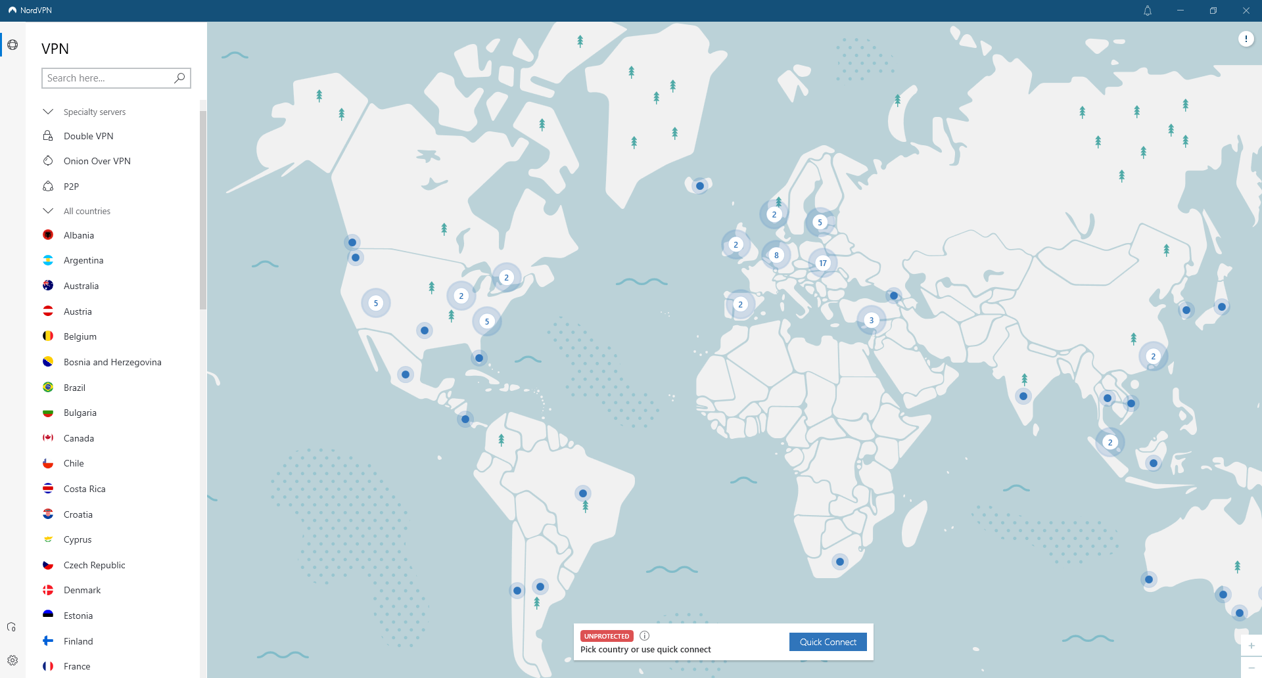Open the VPN globe sidebar icon
This screenshot has height=678, width=1262.
(x=12, y=45)
